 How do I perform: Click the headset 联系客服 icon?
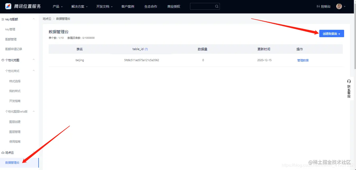[349, 81]
